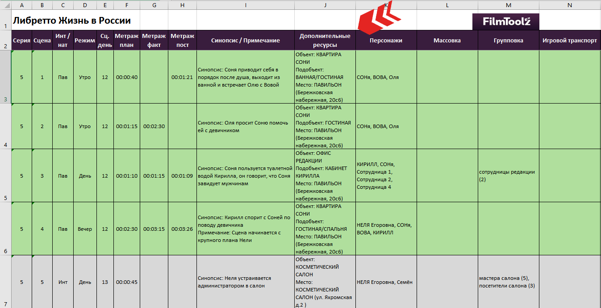Click the scene day cell '13'
The height and width of the screenshot is (308, 601).
105,282
